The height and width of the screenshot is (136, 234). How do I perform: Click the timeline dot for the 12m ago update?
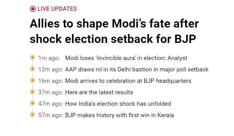[x=32, y=69]
